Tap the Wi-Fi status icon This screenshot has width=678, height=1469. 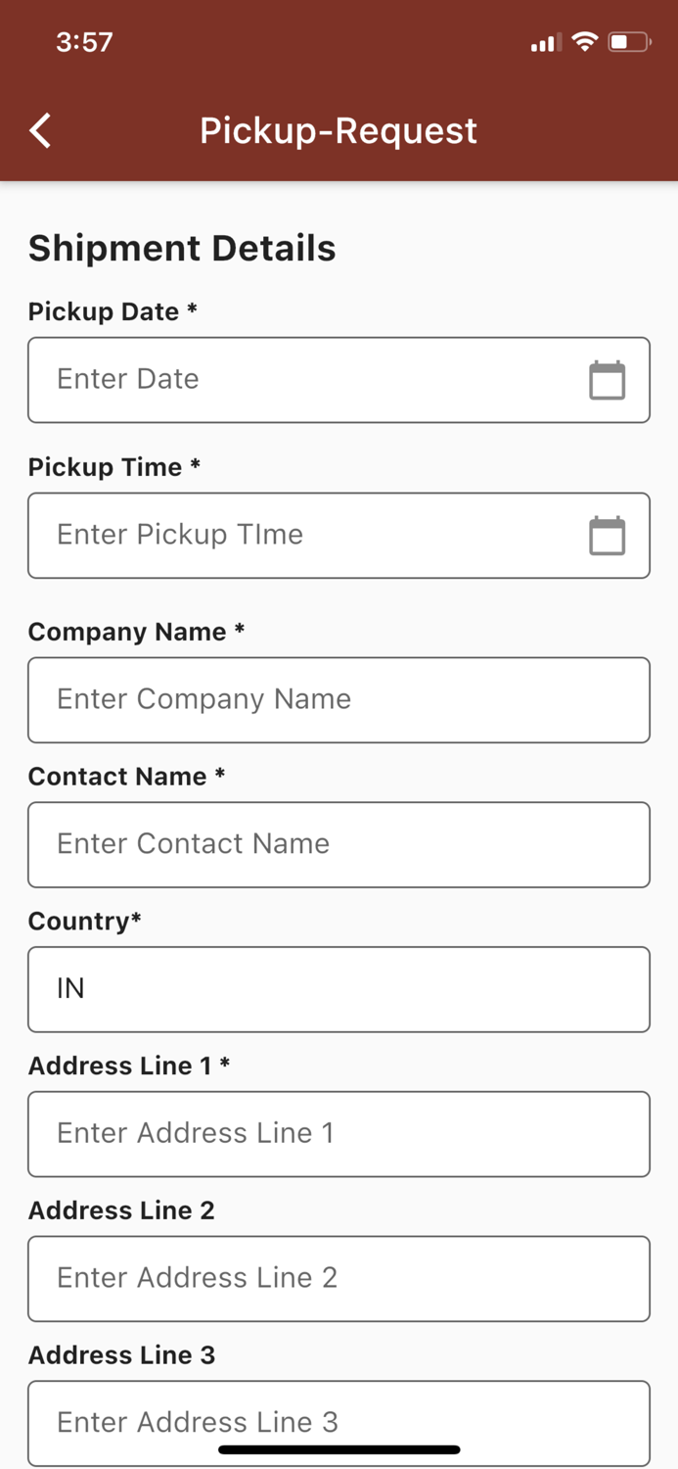pos(585,42)
